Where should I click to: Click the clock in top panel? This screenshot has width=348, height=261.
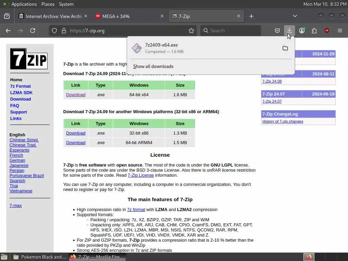click(x=325, y=4)
